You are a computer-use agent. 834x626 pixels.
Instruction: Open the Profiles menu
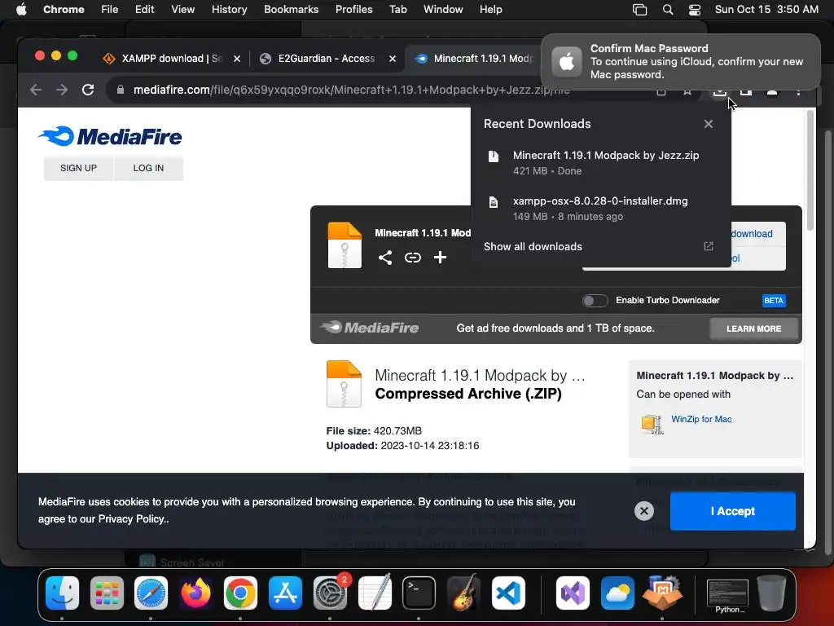coord(353,10)
